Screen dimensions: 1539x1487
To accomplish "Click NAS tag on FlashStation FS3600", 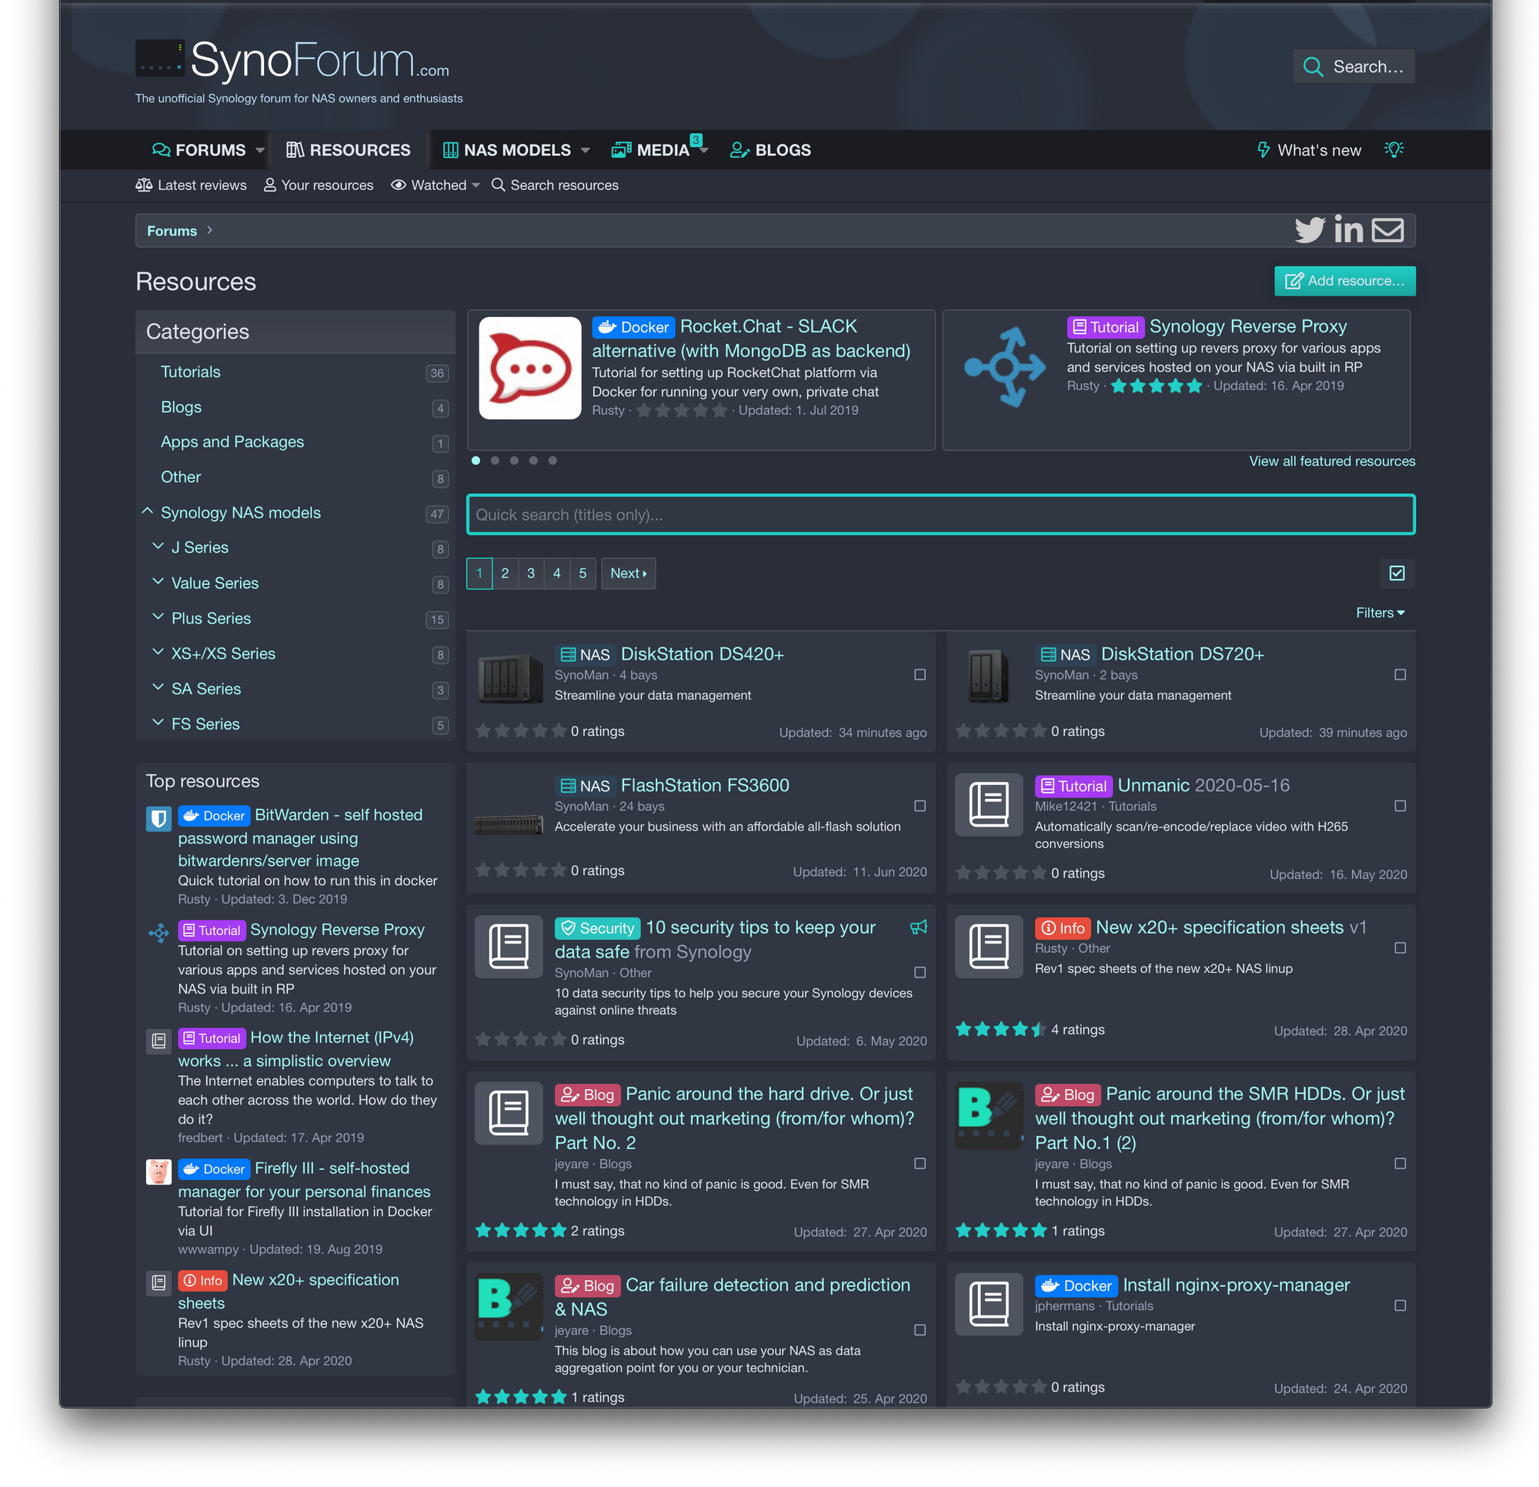I will [585, 787].
